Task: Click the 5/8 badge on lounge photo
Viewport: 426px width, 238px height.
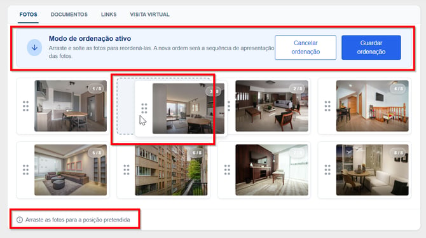Action: [96, 153]
